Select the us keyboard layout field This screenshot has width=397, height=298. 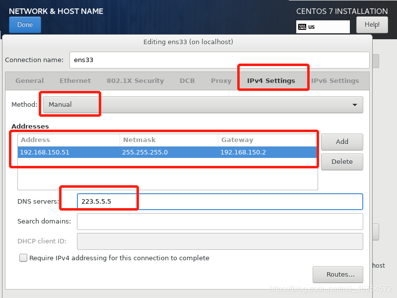(x=323, y=27)
